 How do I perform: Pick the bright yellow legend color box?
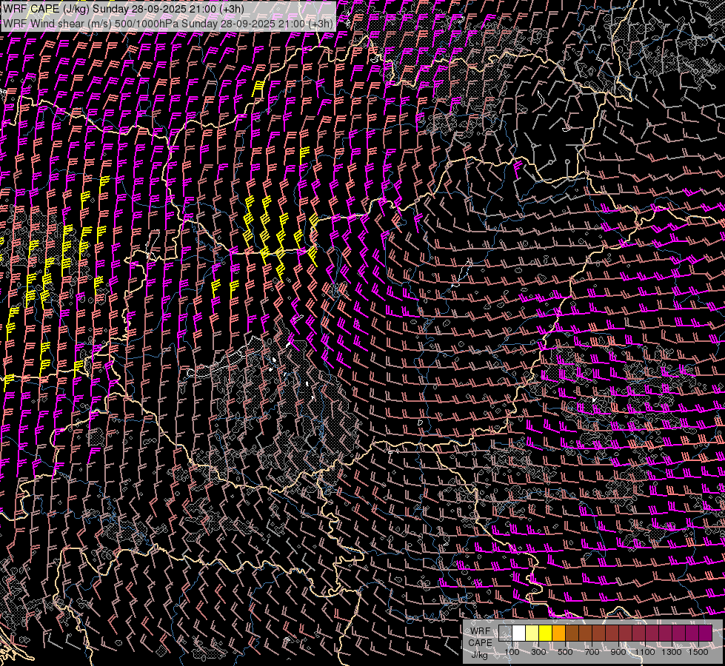tap(546, 633)
